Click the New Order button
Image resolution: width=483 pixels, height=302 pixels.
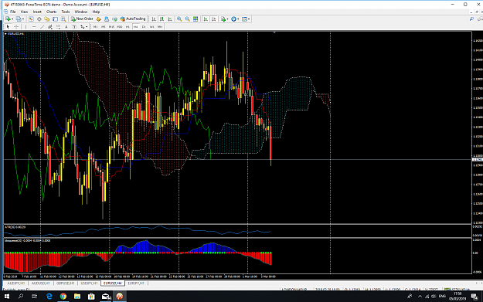click(x=82, y=19)
